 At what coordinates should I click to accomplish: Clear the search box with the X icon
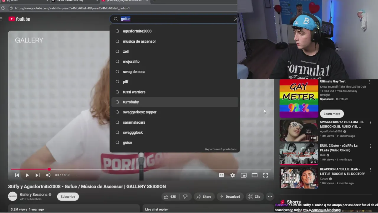pos(235,19)
